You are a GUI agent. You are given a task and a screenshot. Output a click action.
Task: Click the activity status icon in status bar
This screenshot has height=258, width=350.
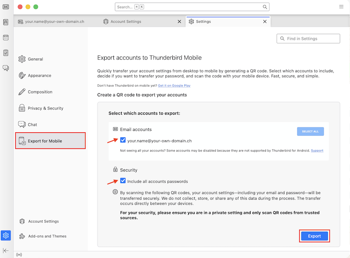point(19,254)
